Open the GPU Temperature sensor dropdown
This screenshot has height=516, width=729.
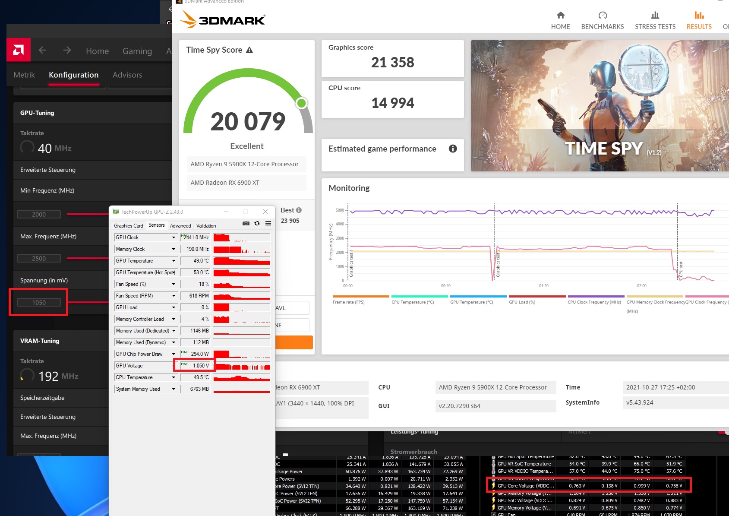click(174, 261)
